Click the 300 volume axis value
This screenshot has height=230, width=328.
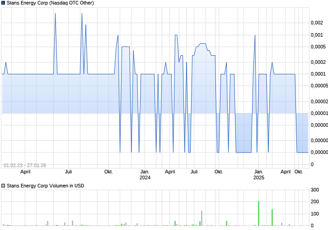pyautogui.click(x=315, y=190)
